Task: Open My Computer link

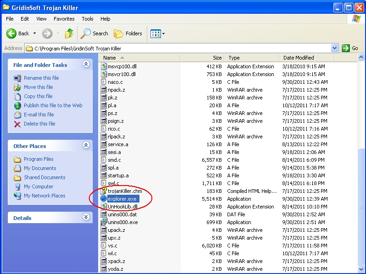Action: coord(39,186)
